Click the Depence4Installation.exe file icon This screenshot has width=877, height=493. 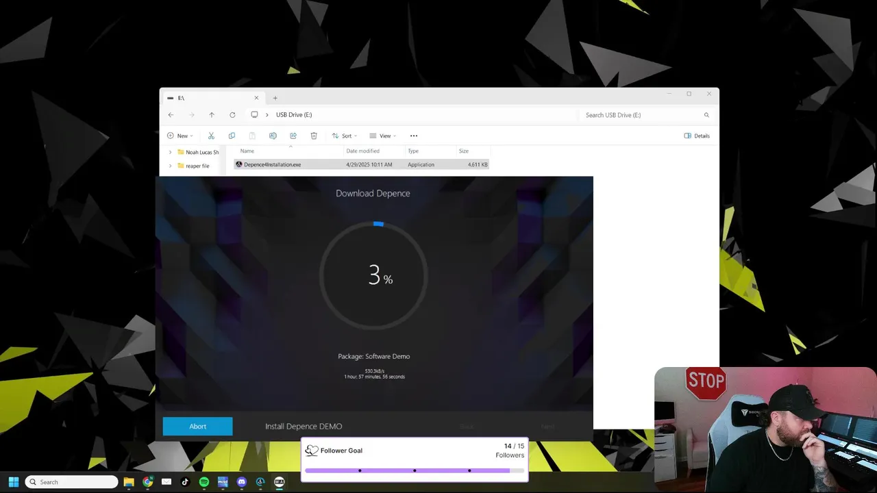238,164
